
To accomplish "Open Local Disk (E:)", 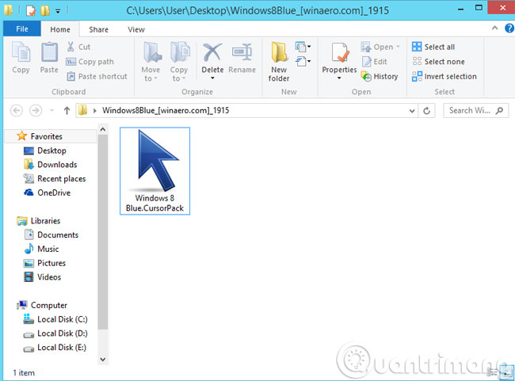I will point(55,348).
